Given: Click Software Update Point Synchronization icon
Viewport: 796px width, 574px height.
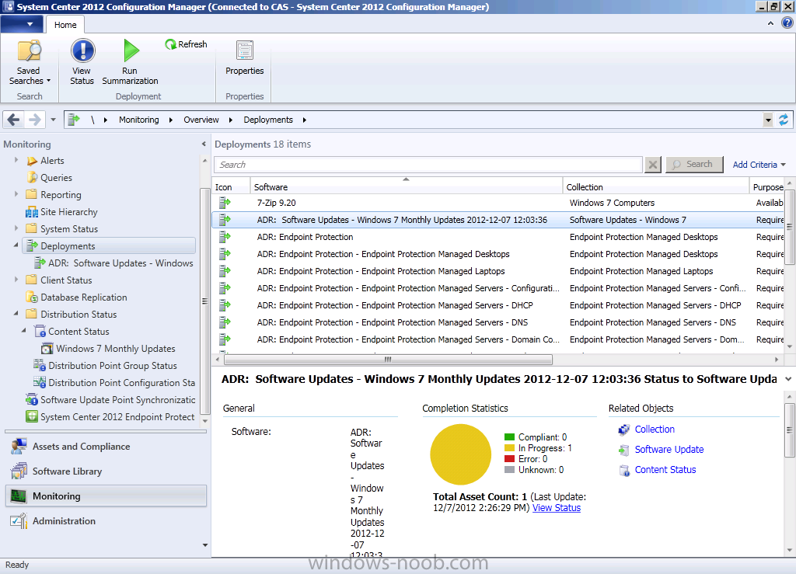Looking at the screenshot, I should tap(32, 399).
